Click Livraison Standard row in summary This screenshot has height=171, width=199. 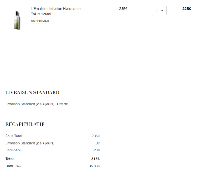[x=53, y=143]
